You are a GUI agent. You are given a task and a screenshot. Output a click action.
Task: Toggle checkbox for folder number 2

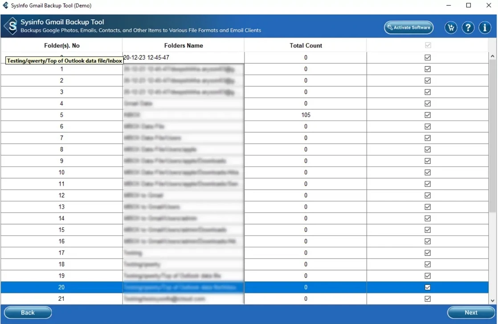click(x=428, y=80)
